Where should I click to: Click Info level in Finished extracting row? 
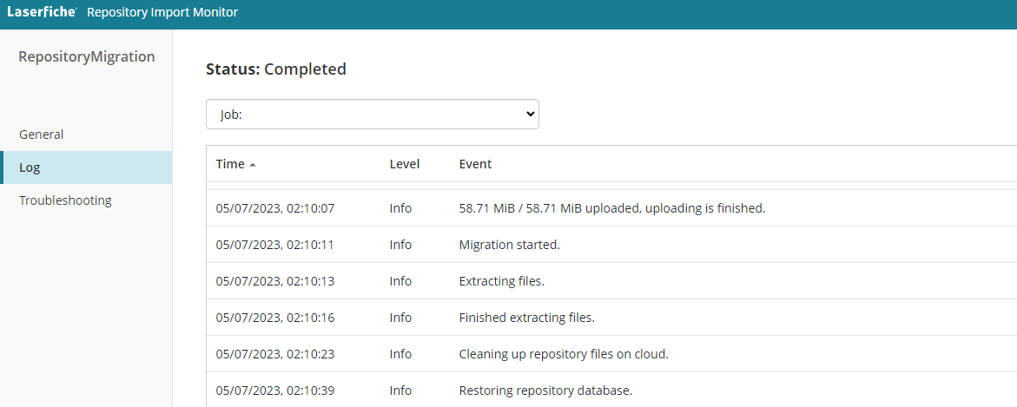click(401, 318)
